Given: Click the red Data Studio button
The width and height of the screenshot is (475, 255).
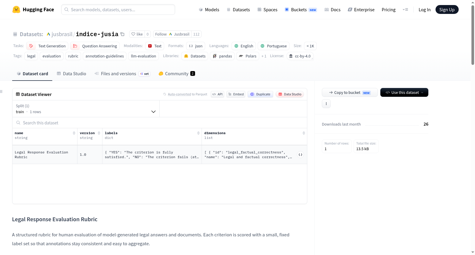Looking at the screenshot, I should pos(290,94).
